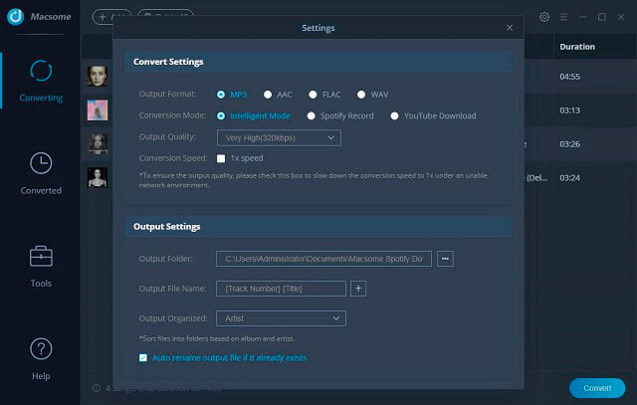Open the Converted history section
The image size is (637, 405).
tap(41, 173)
